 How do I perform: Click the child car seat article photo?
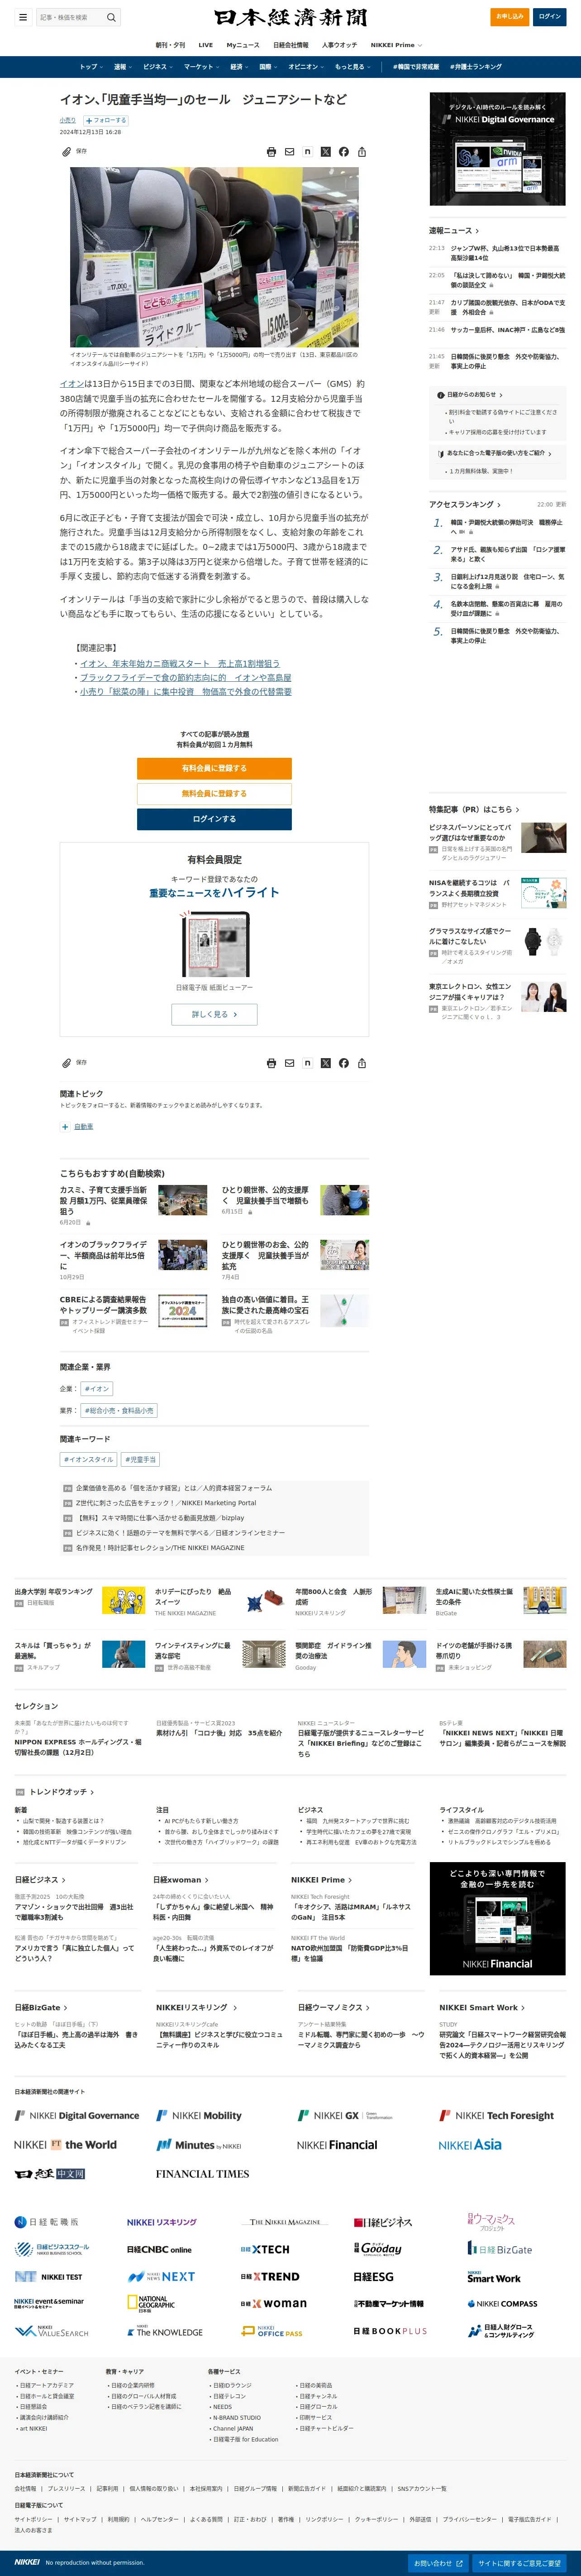click(x=214, y=257)
